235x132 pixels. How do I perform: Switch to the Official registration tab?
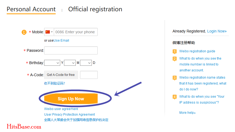coord(95,9)
